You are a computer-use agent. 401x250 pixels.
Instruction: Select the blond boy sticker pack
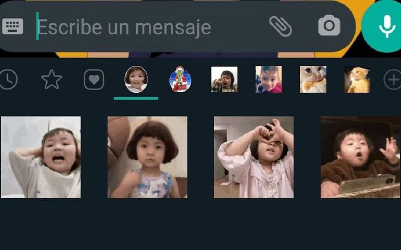[269, 79]
